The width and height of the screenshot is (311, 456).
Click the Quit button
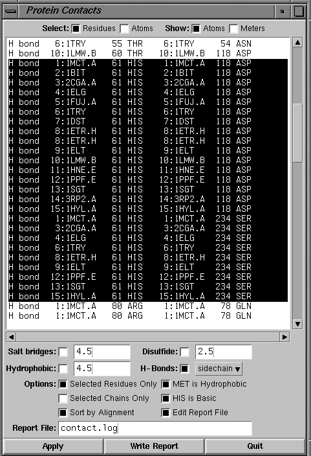point(255,446)
